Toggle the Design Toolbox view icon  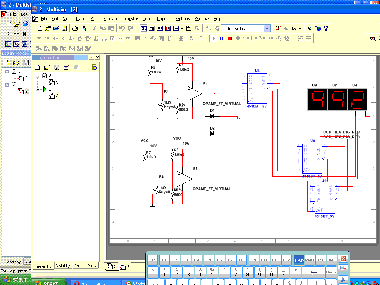[144, 29]
